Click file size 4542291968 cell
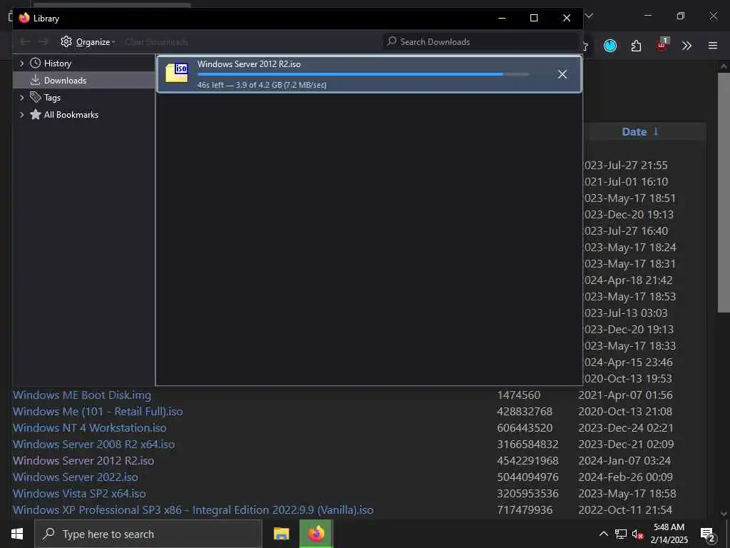The width and height of the screenshot is (730, 548). click(x=528, y=460)
